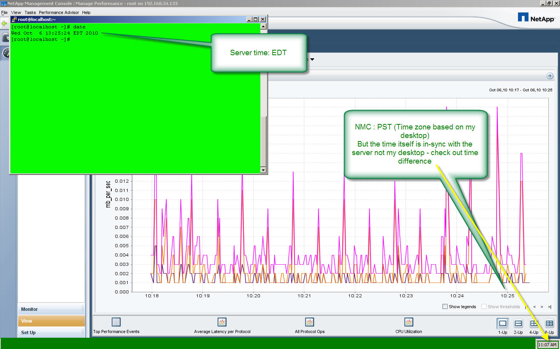Open the Performance Advisor menu

pyautogui.click(x=59, y=12)
